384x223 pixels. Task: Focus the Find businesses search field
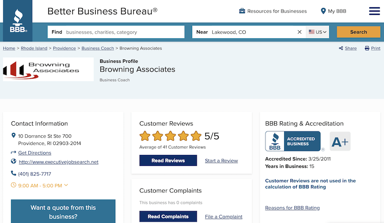(x=116, y=32)
